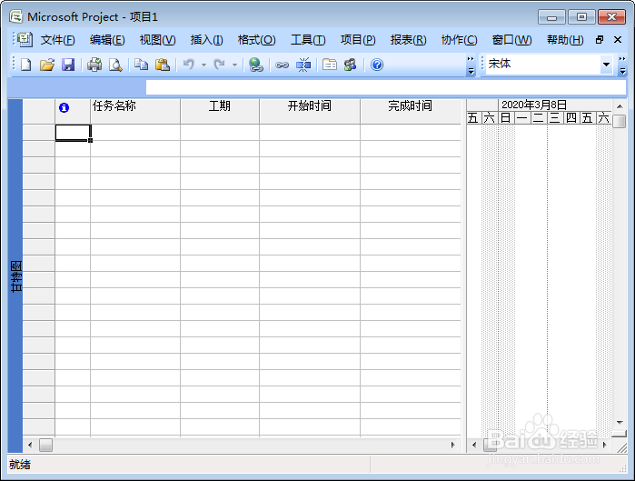Select the 完成时间 column header
The width and height of the screenshot is (635, 481).
[411, 111]
